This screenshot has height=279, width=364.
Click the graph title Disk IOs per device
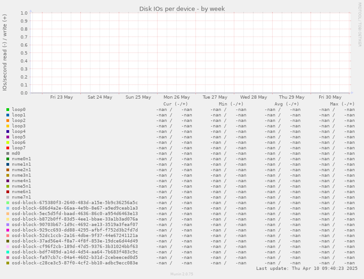(x=182, y=9)
